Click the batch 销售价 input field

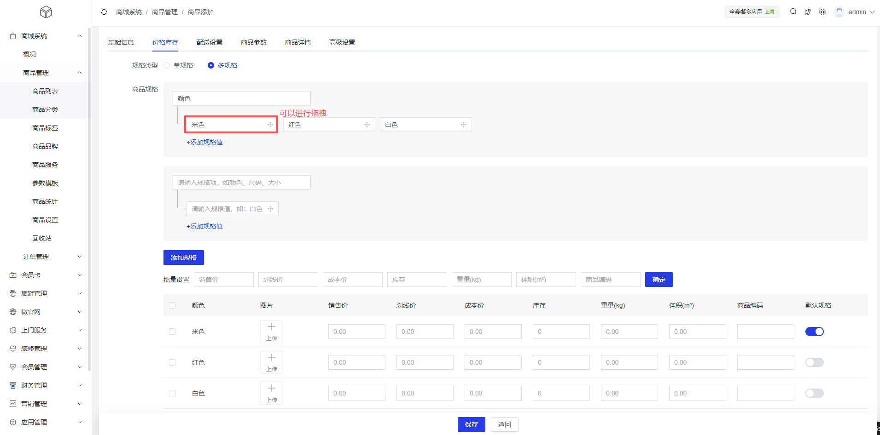[x=224, y=280]
